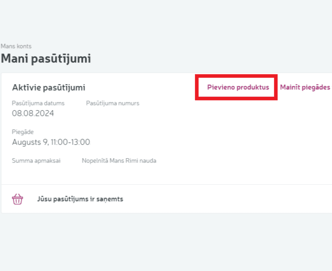Click the divider line above the status row
The image size is (332, 271).
pos(166,185)
